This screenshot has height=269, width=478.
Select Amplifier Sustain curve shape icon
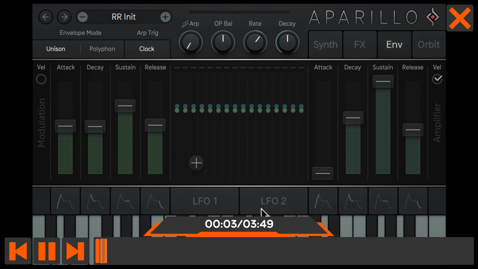click(383, 201)
